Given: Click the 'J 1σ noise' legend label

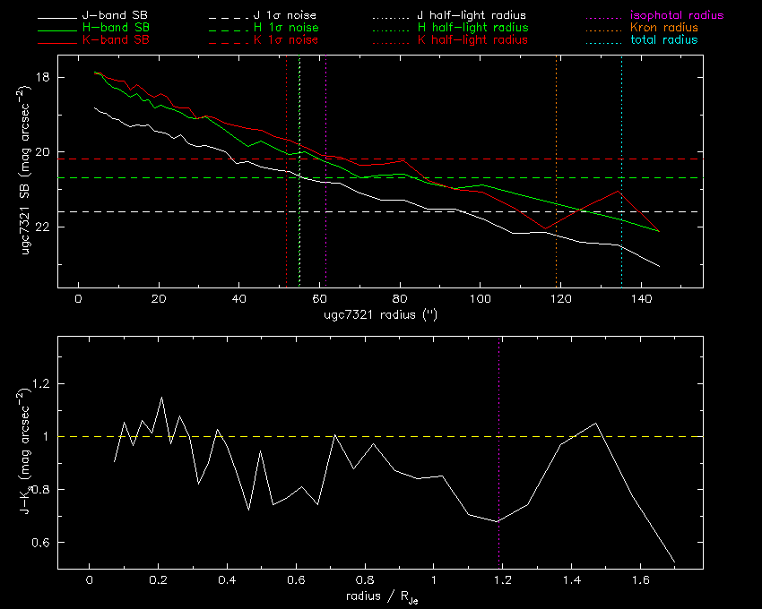Looking at the screenshot, I should pos(285,15).
